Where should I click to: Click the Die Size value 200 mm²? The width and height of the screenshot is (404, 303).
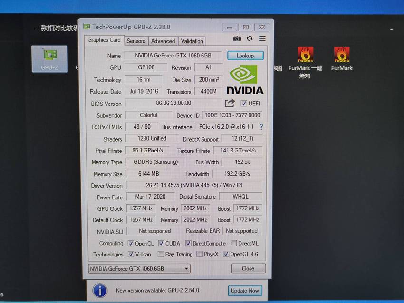coord(209,80)
